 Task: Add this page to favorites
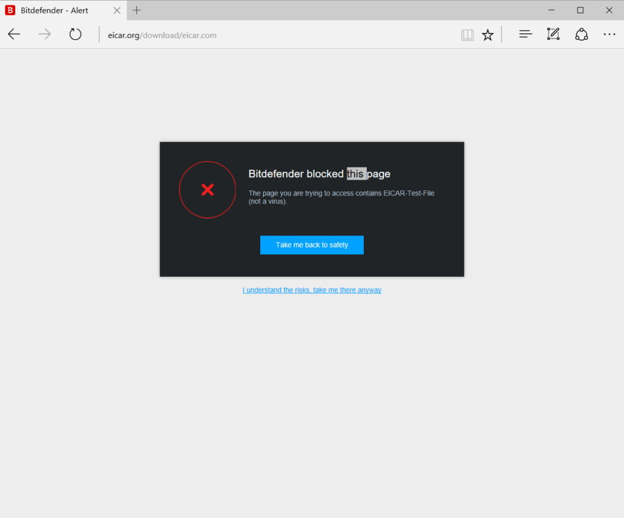pyautogui.click(x=487, y=35)
